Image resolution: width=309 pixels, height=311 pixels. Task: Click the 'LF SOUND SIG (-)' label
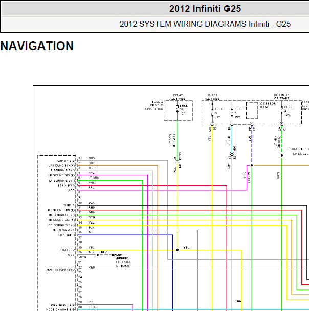[62, 170]
